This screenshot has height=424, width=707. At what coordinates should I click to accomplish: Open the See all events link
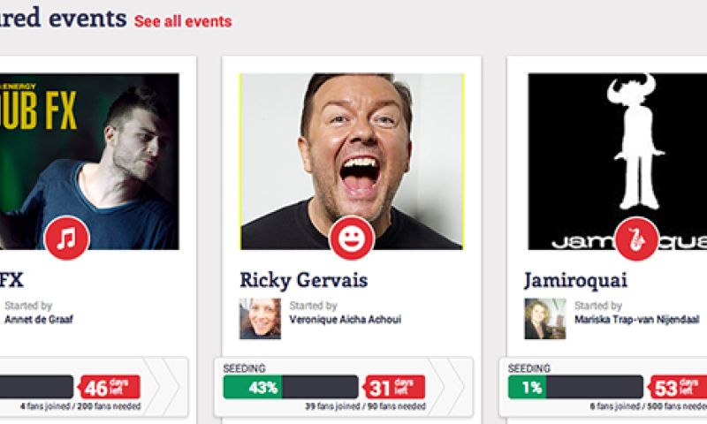pyautogui.click(x=183, y=21)
